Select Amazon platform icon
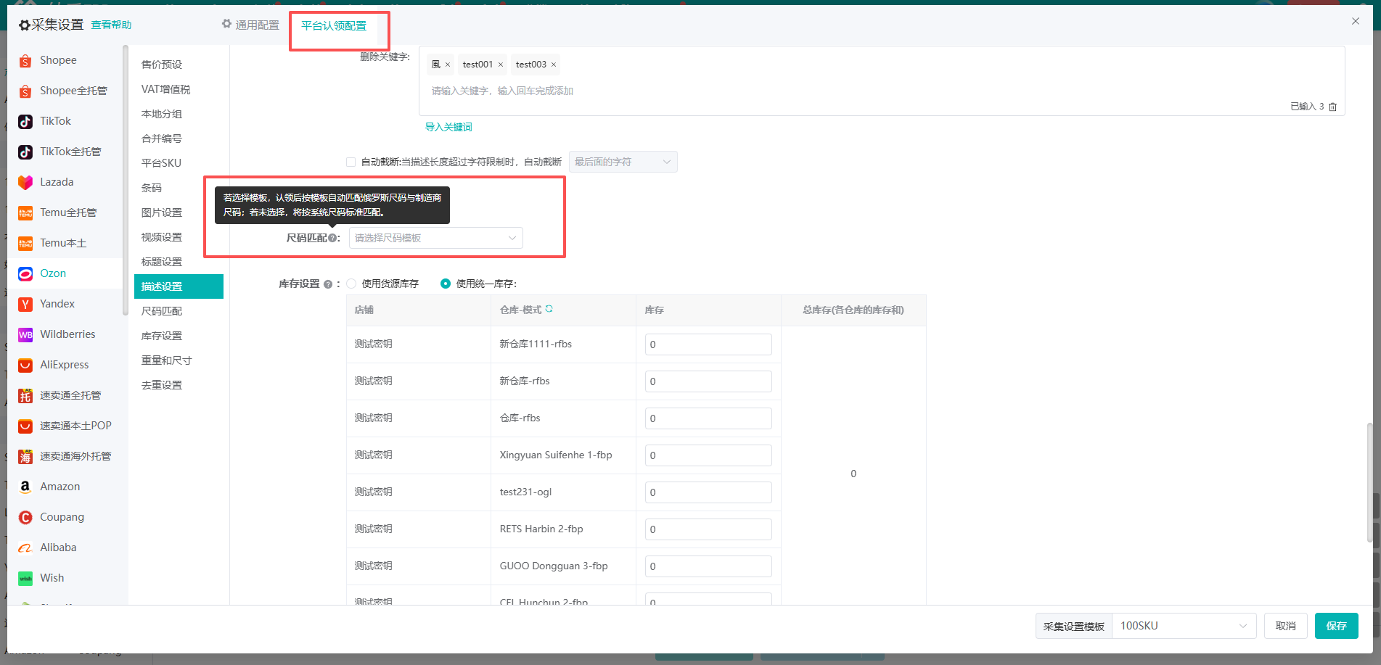 [25, 487]
